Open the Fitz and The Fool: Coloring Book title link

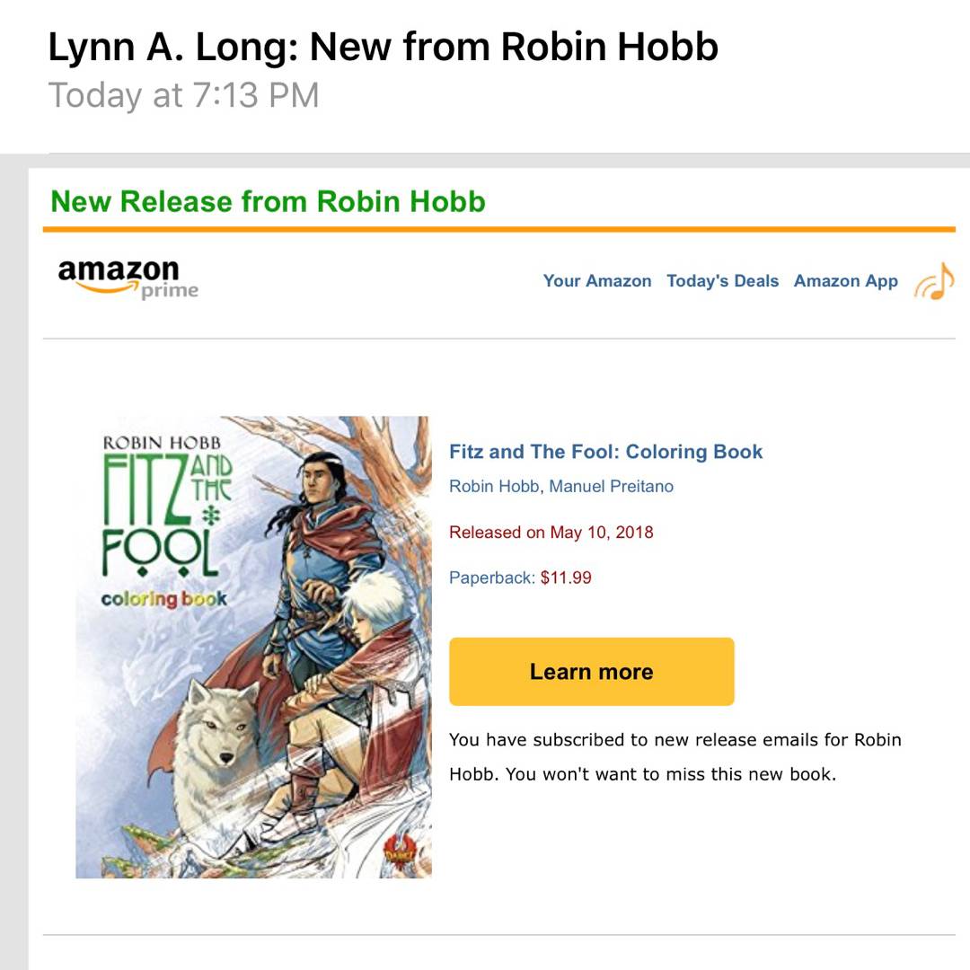coord(605,452)
